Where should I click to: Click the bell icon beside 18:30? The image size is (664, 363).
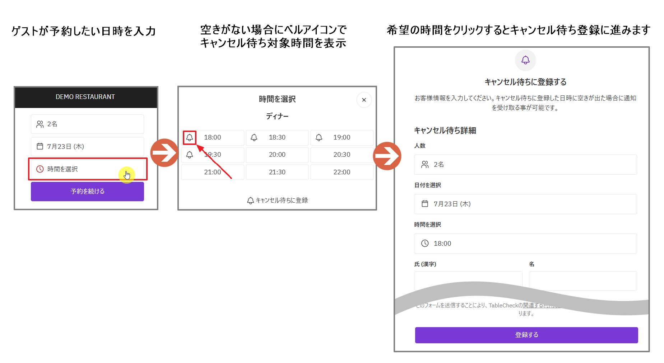[254, 137]
